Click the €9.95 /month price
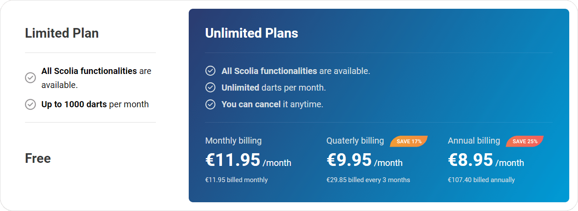Screen dimensions: 578x211 [365, 160]
